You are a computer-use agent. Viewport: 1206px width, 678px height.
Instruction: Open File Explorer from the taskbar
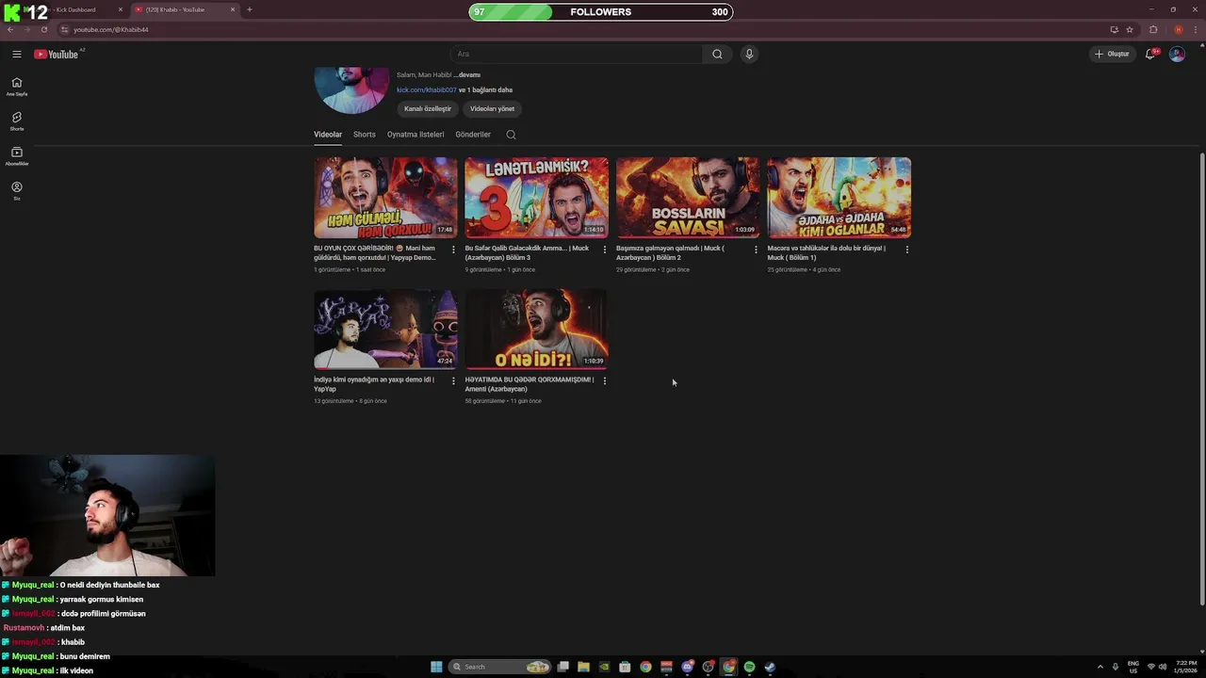[x=583, y=667]
